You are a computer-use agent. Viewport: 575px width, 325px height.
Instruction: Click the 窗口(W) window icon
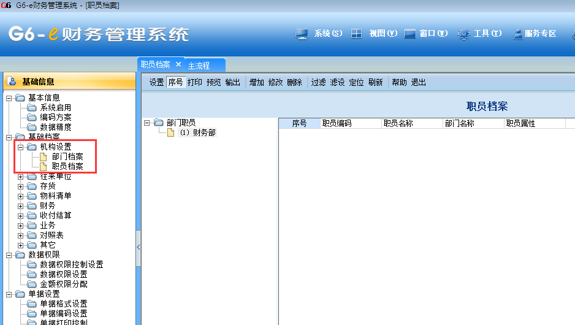pyautogui.click(x=410, y=34)
